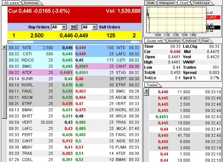223x162 pixels.
Task: Click order book scrollbar up arrow
Action: pos(4,47)
